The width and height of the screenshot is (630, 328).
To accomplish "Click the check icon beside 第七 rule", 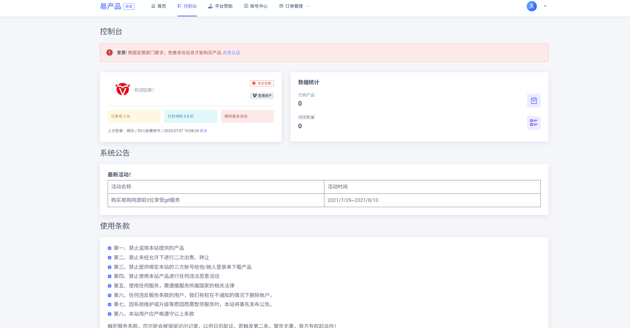I will coord(109,304).
